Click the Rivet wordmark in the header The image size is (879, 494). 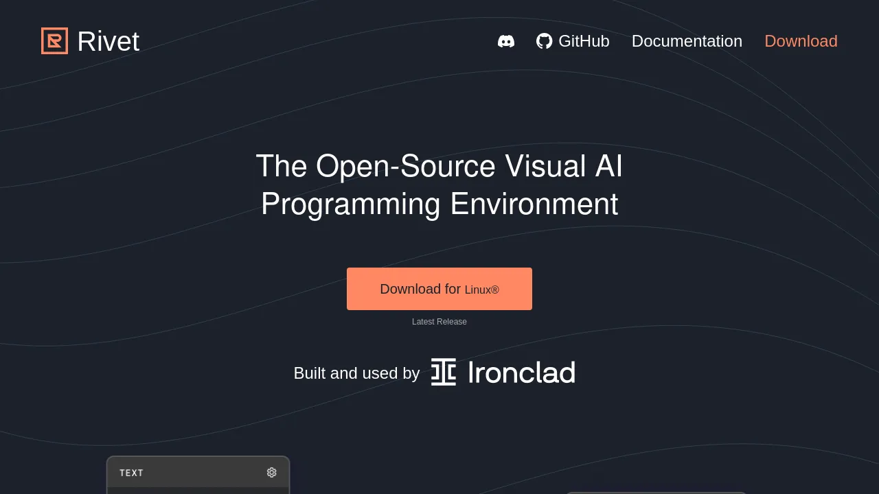(108, 41)
